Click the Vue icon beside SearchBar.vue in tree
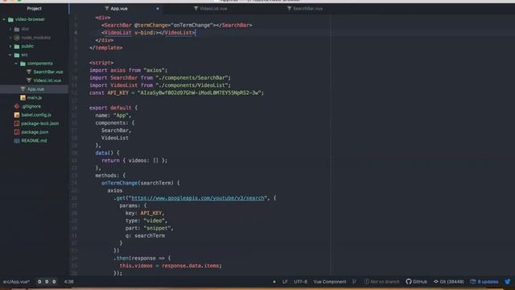Screen dimensions: 515x290 pos(29,72)
